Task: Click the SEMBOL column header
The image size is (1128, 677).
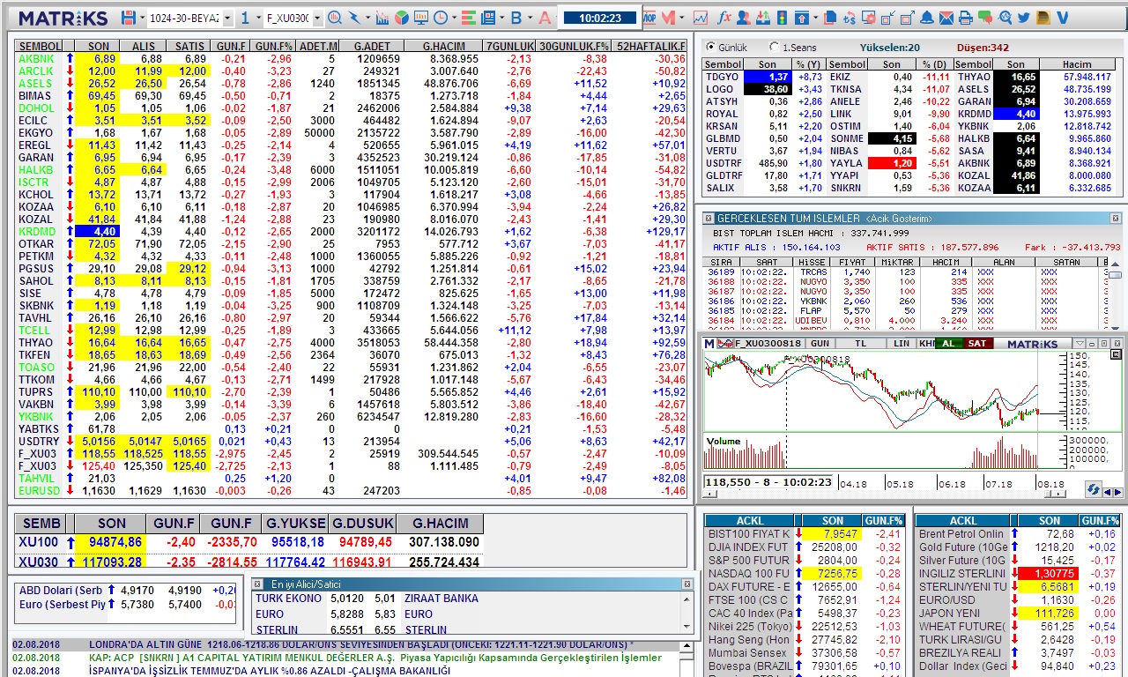Action: [40, 46]
